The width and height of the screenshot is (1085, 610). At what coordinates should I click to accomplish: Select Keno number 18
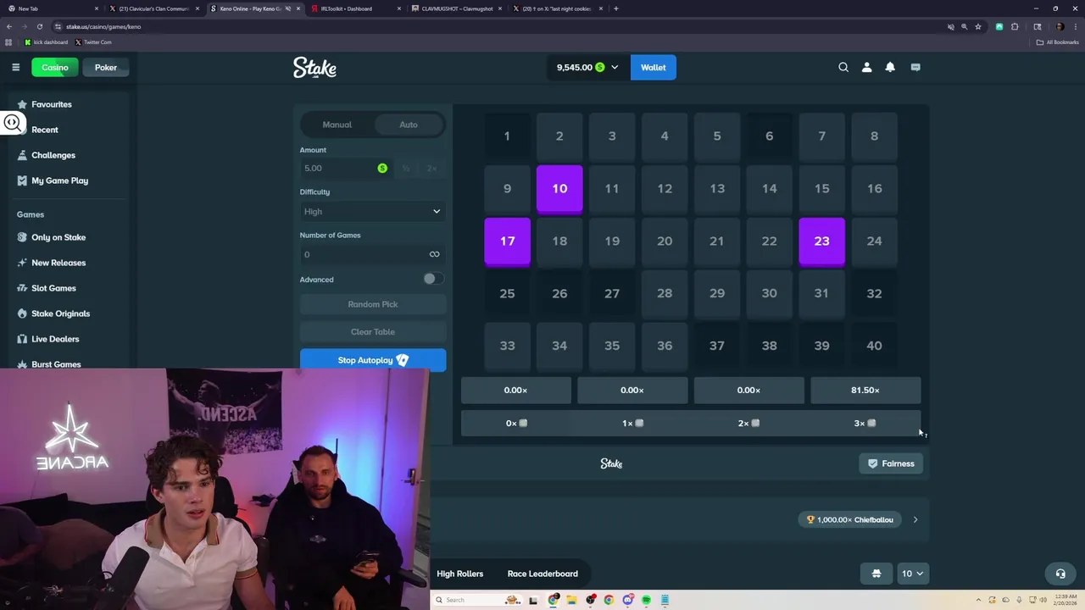click(559, 241)
